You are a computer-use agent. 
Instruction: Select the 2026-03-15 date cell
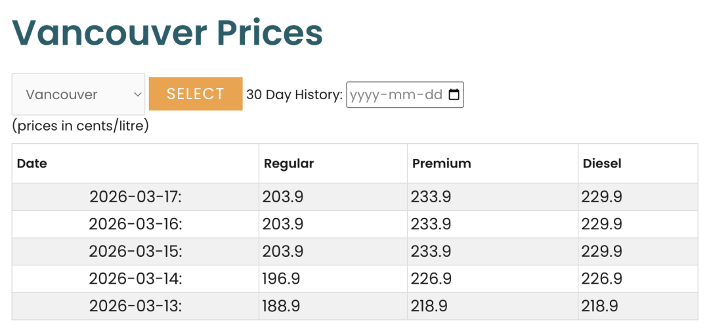pos(135,252)
